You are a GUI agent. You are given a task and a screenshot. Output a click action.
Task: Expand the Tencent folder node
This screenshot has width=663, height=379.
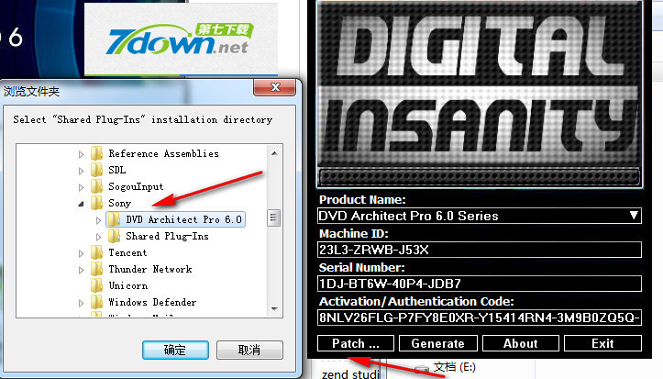click(81, 254)
